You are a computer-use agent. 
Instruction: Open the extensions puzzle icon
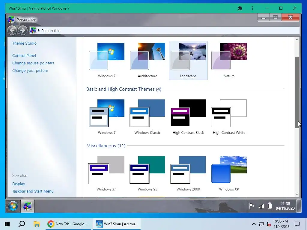tap(240, 8)
